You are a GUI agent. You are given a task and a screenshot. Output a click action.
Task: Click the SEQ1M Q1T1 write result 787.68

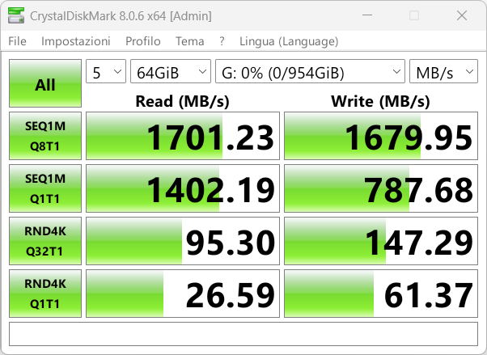click(x=381, y=188)
